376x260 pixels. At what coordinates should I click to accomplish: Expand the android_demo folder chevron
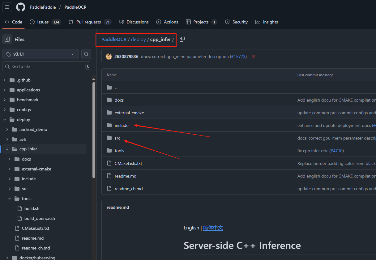[7, 129]
